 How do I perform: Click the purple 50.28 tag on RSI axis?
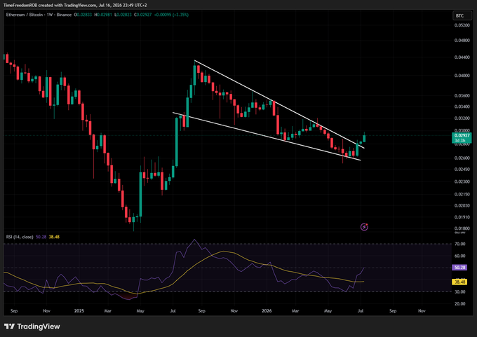[459, 268]
